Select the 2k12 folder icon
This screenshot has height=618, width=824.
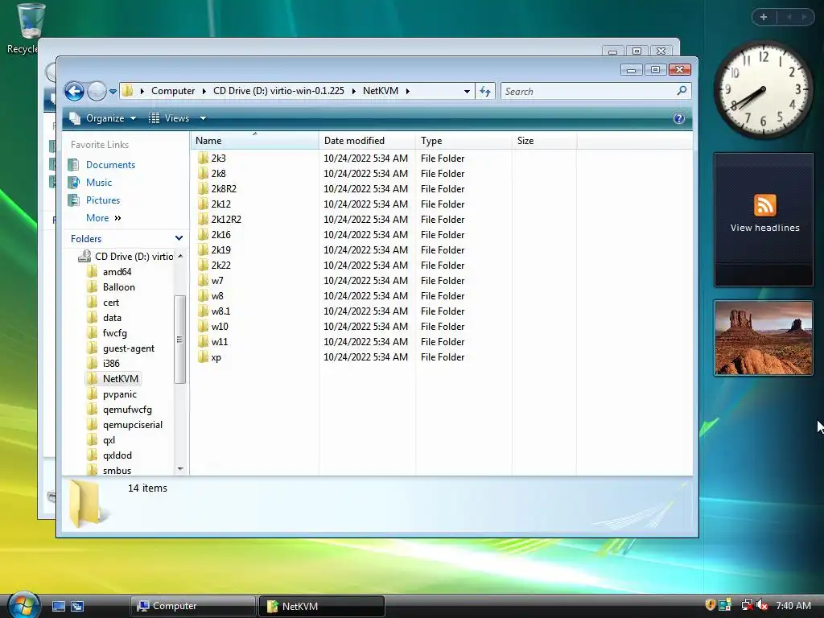click(204, 204)
